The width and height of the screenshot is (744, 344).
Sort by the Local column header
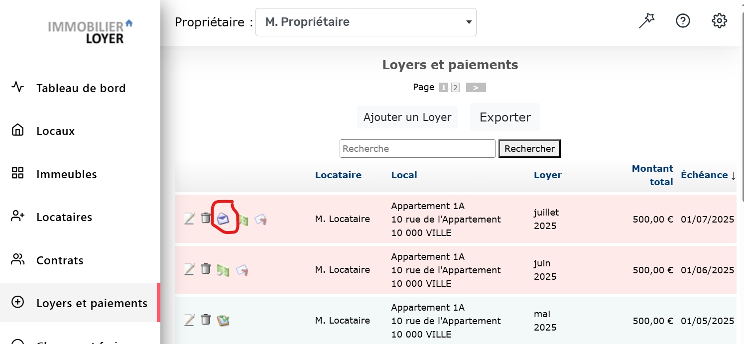404,175
